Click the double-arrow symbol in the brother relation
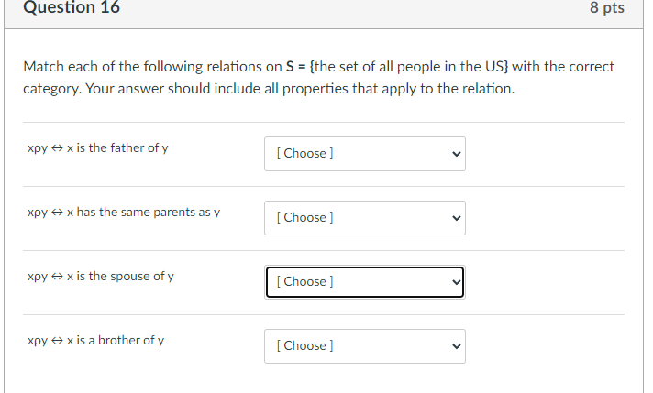Viewport: 653px width, 393px height. [57, 341]
